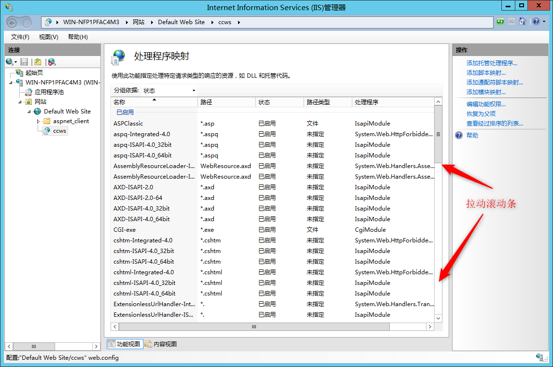This screenshot has height=367, width=553.
Task: Click the 功能视图 features view icon
Action: point(112,344)
